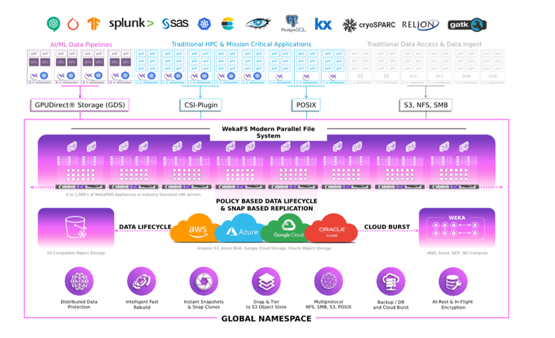Click Traditional HPC & Mission Critical Applications heading
Viewport: 555px width, 338px height.
point(241,44)
